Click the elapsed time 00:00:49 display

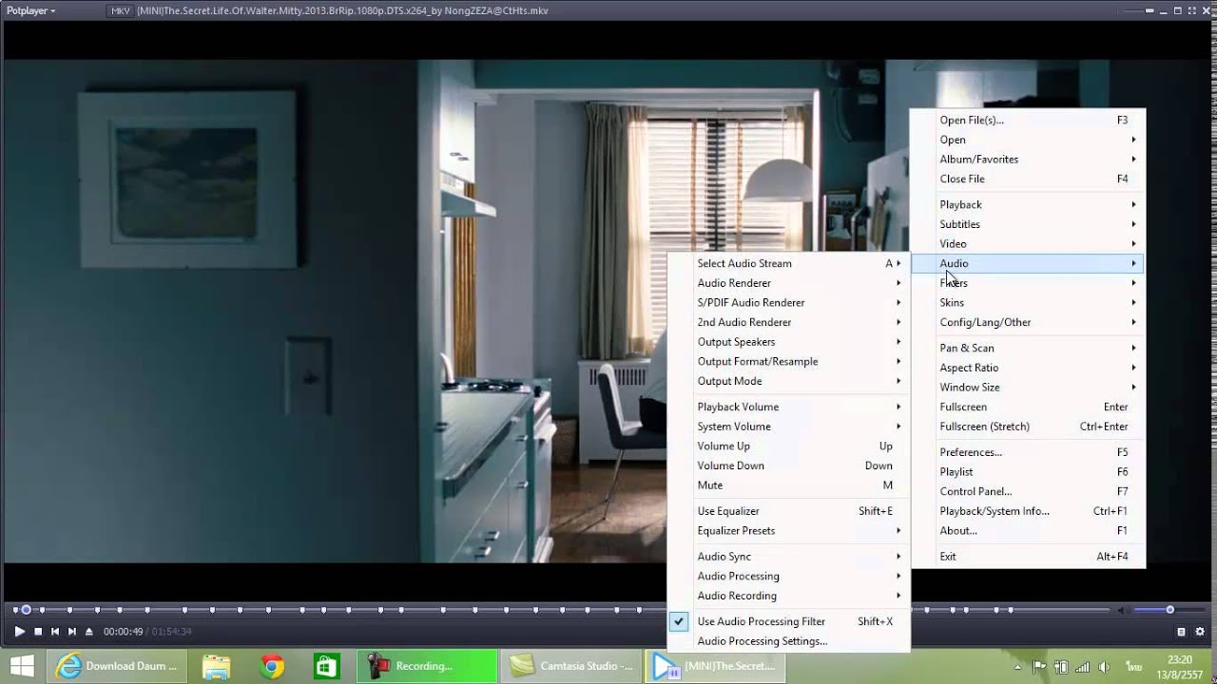click(123, 632)
